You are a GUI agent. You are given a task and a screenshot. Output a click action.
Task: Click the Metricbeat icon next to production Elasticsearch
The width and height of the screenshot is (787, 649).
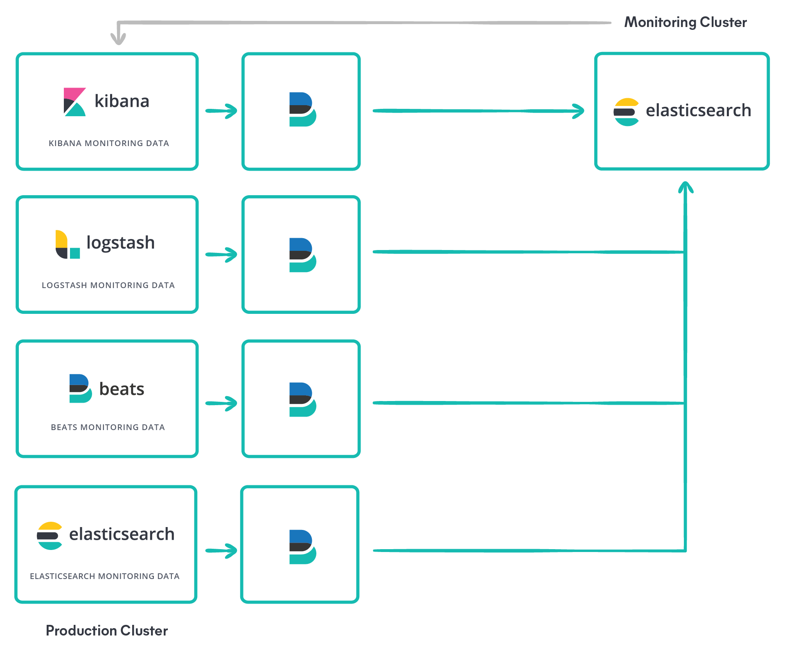pos(302,547)
